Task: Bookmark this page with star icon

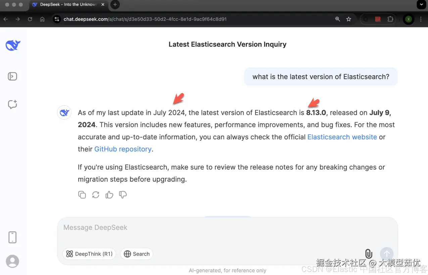Action: click(x=349, y=19)
